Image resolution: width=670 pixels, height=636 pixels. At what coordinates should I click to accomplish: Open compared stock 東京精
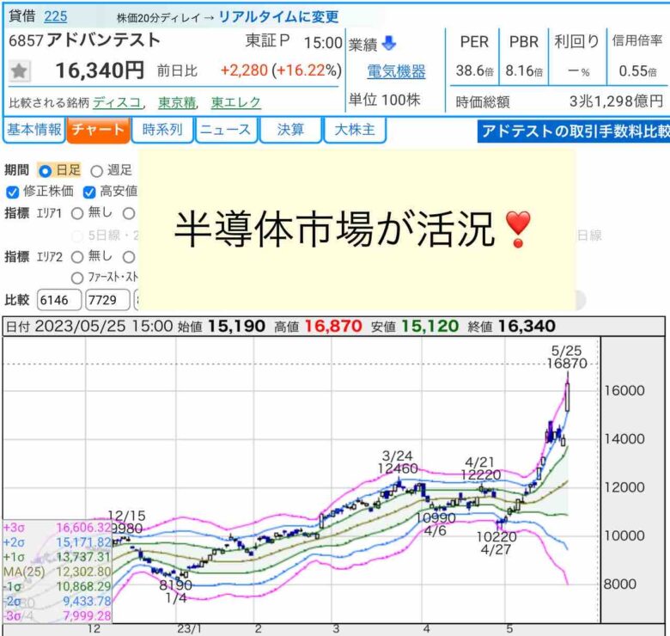pyautogui.click(x=177, y=102)
